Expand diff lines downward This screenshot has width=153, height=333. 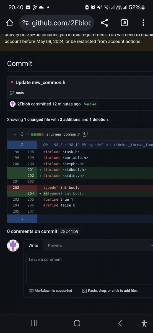[22, 218]
